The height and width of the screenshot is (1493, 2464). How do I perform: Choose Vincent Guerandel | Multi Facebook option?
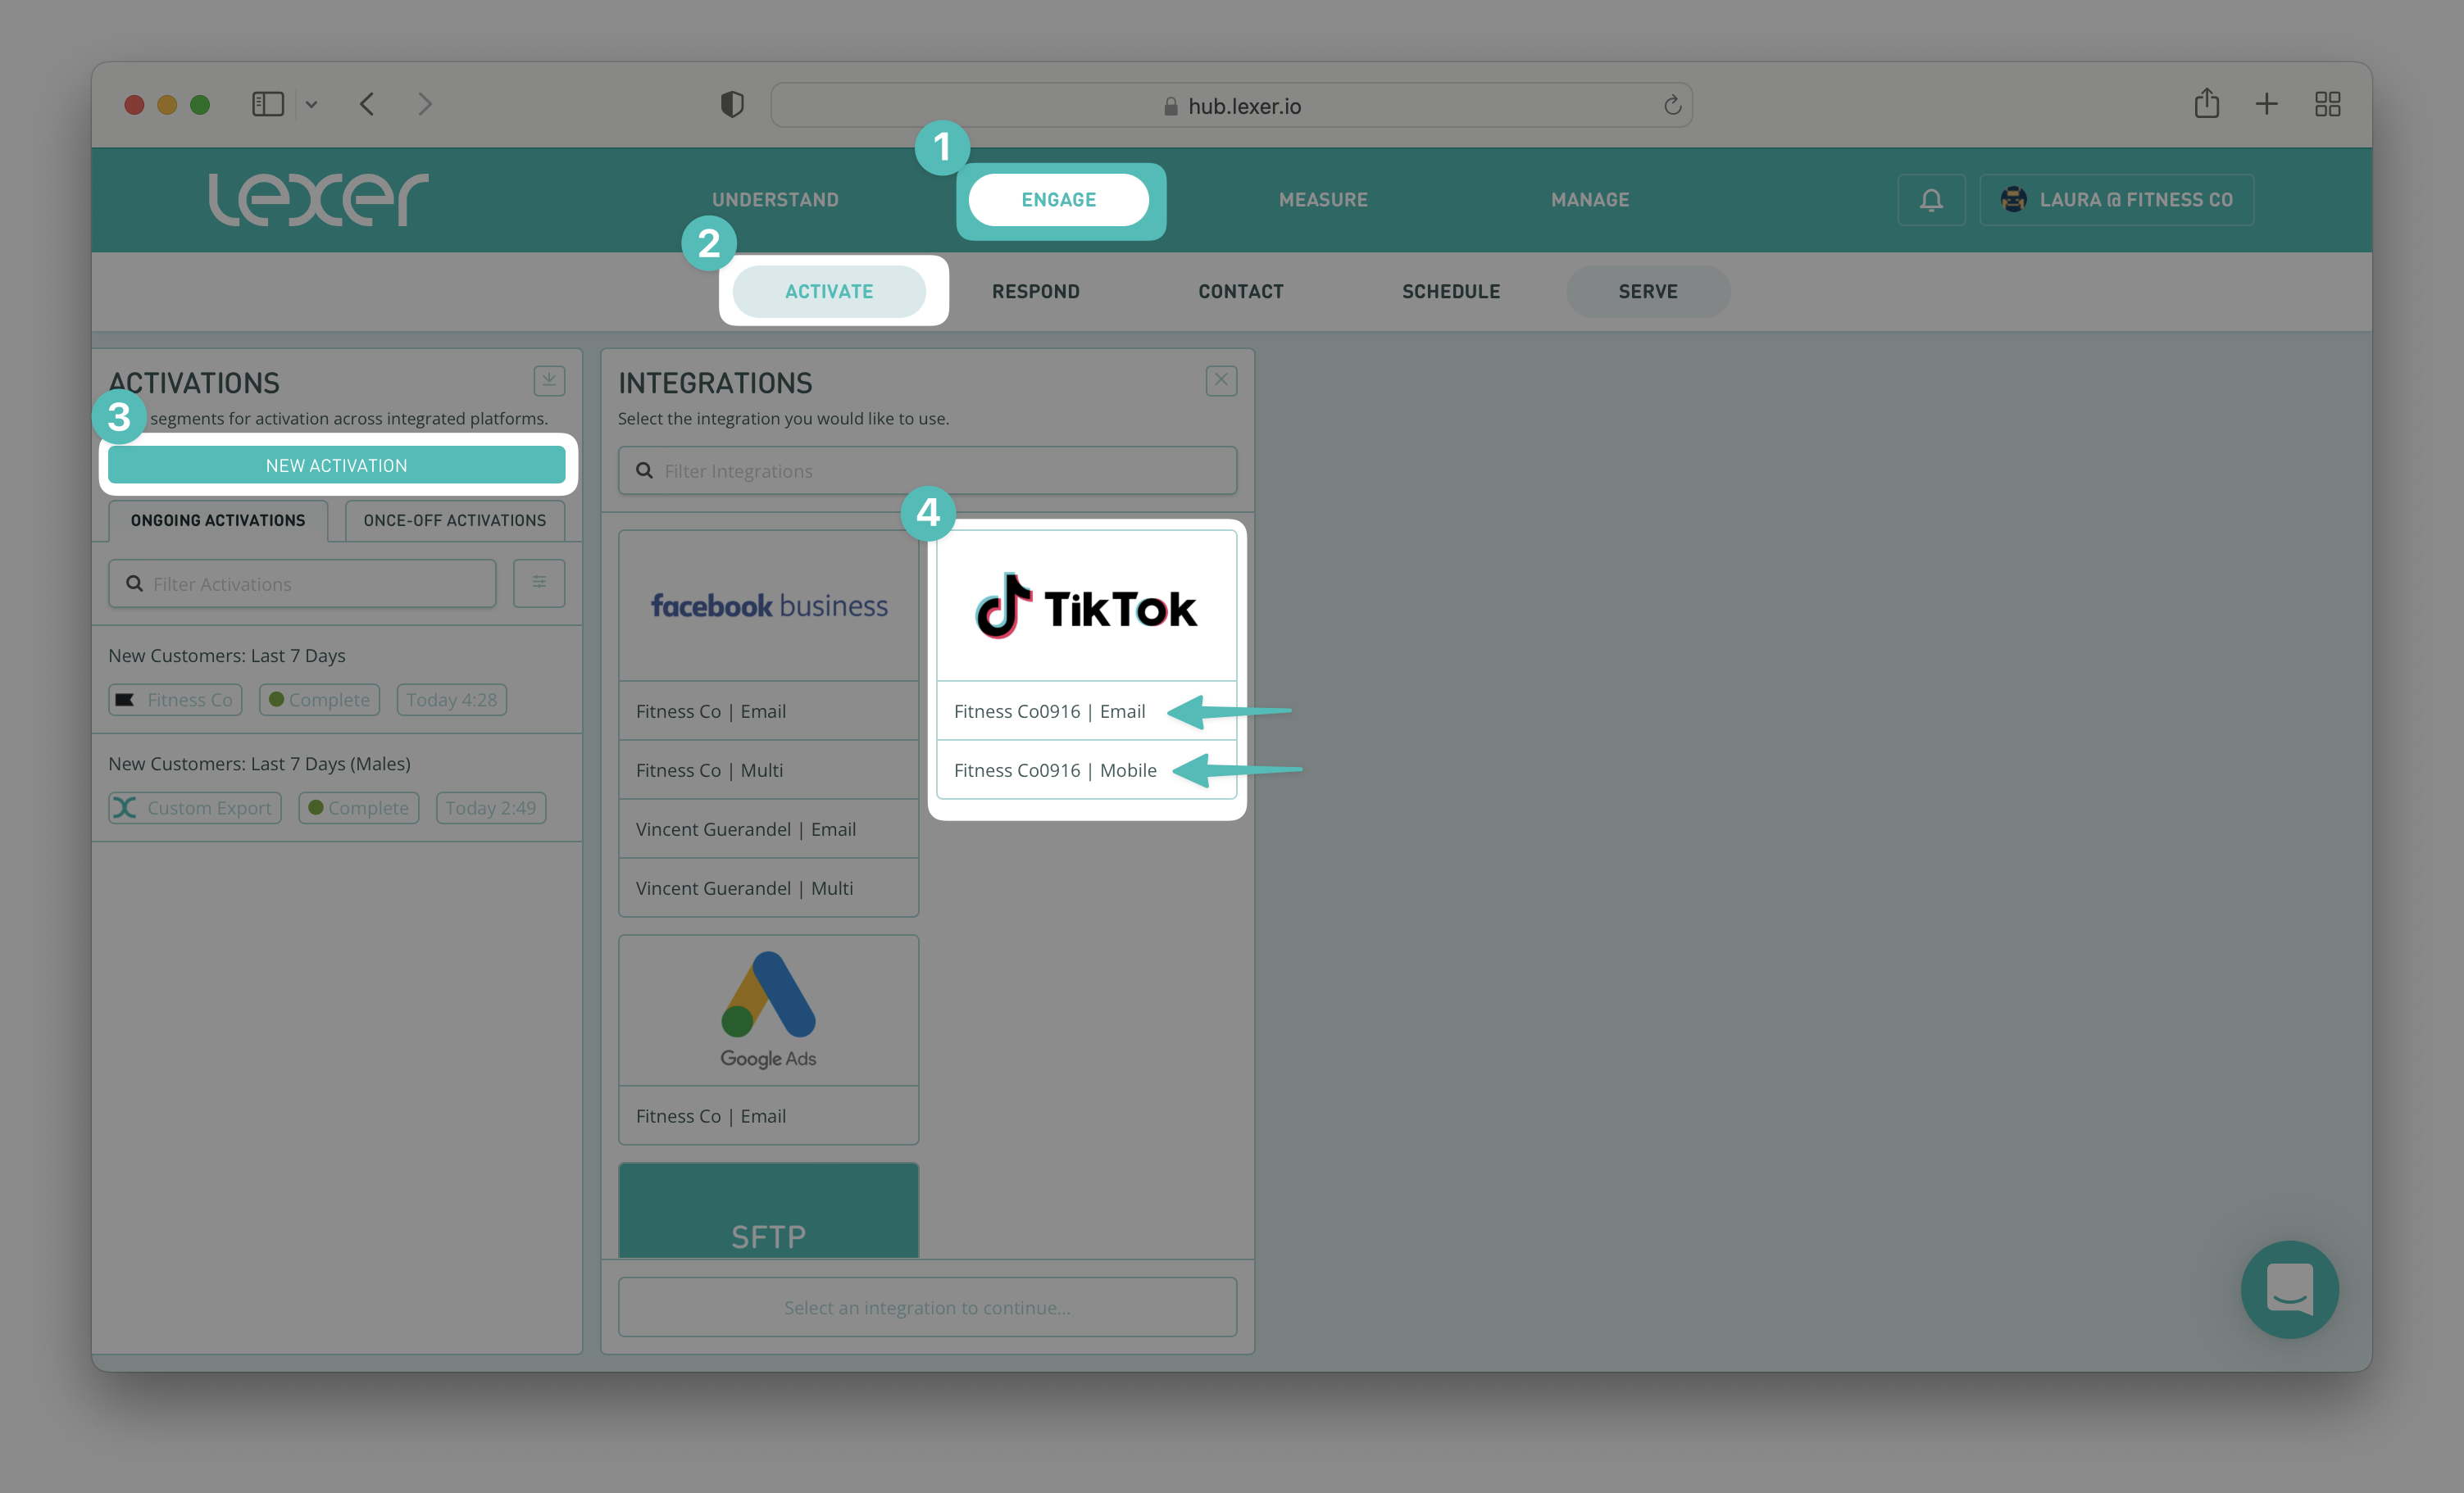744,888
